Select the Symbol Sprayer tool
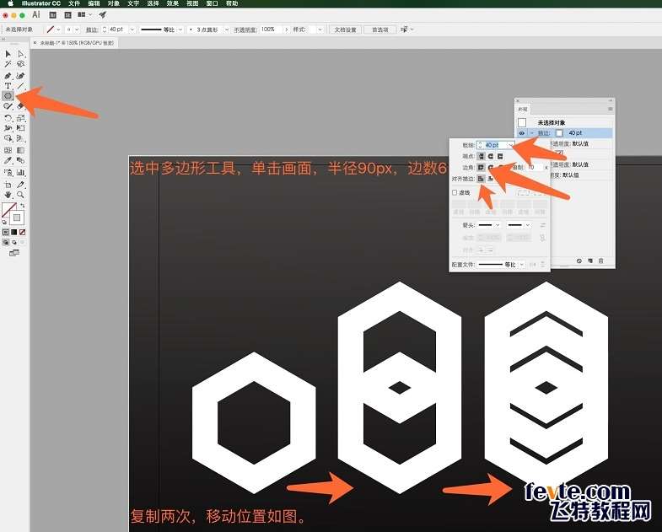The image size is (662, 532). (8, 172)
